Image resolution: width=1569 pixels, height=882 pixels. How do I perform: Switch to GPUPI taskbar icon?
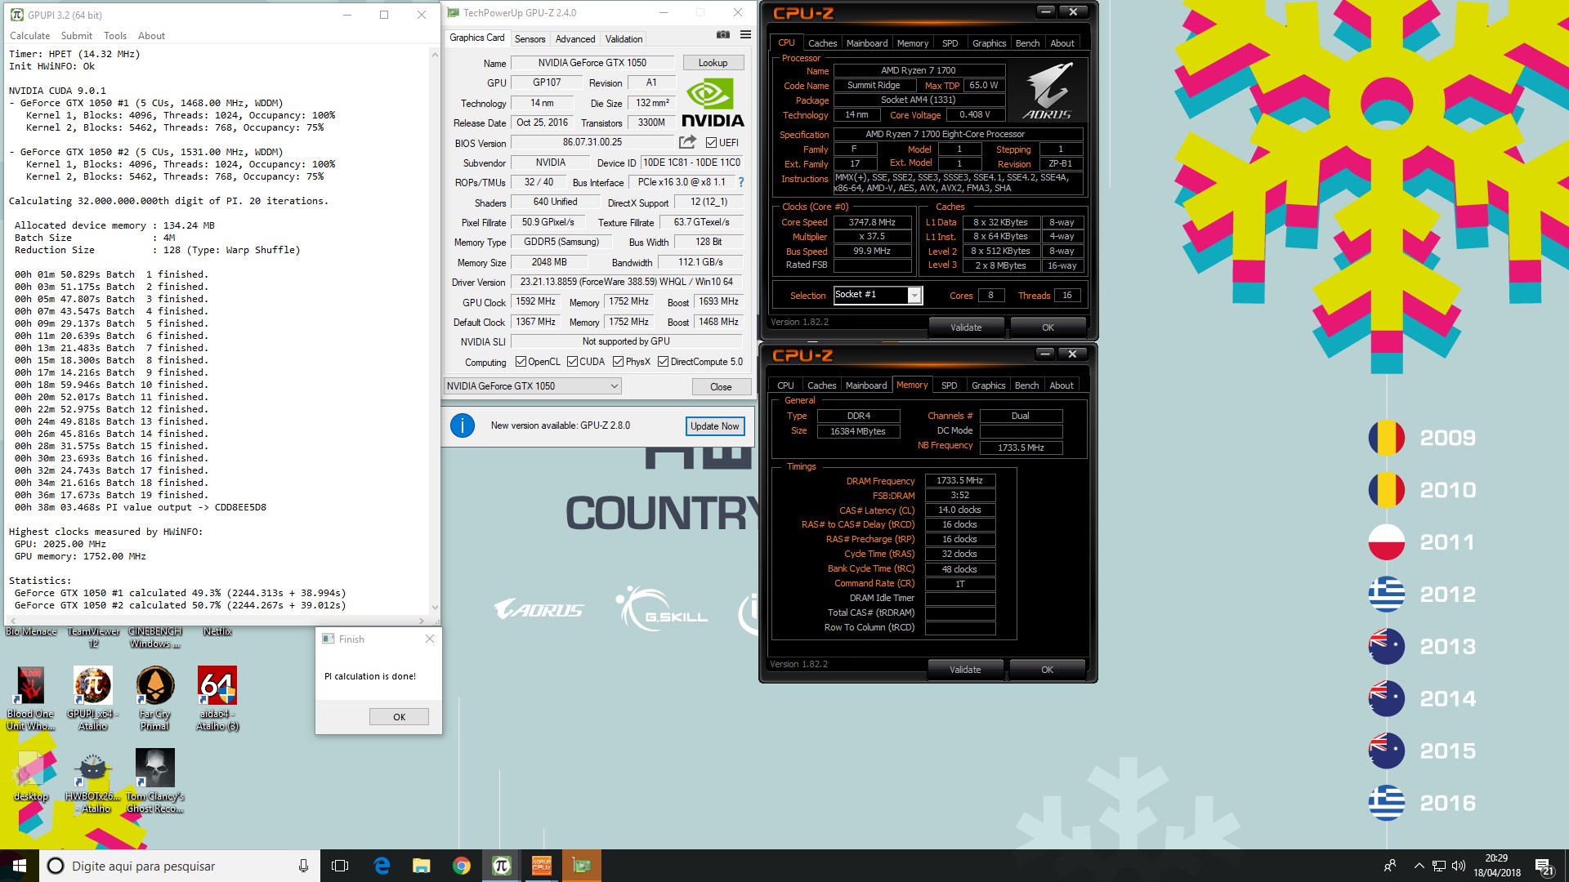(x=502, y=866)
